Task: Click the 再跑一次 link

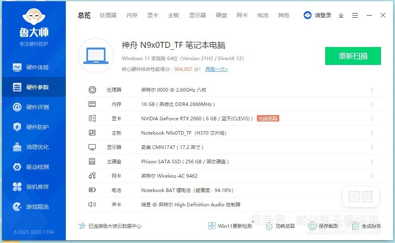Action: tap(216, 69)
